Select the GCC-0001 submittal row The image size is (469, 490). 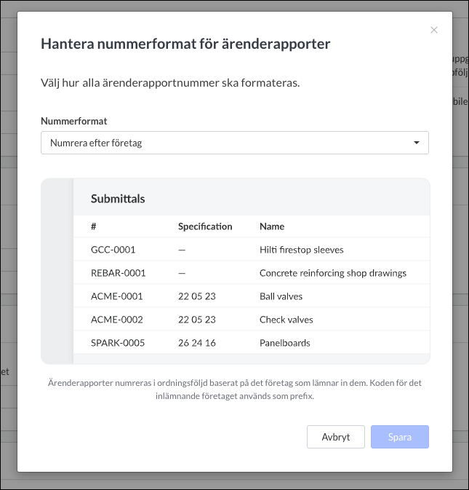click(252, 250)
